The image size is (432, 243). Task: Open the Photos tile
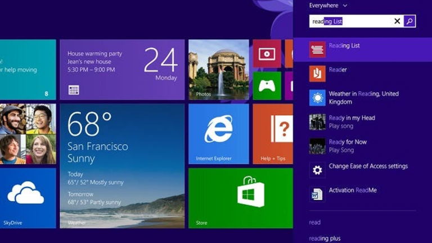(x=218, y=70)
